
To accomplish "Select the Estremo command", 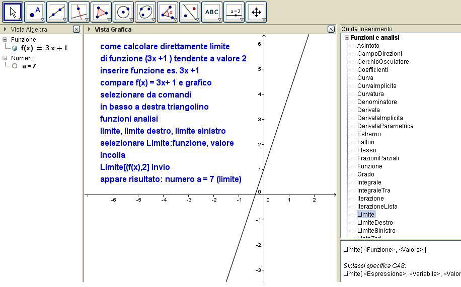I will coord(369,134).
